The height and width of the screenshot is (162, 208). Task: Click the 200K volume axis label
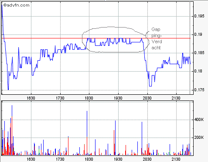[x=199, y=138]
